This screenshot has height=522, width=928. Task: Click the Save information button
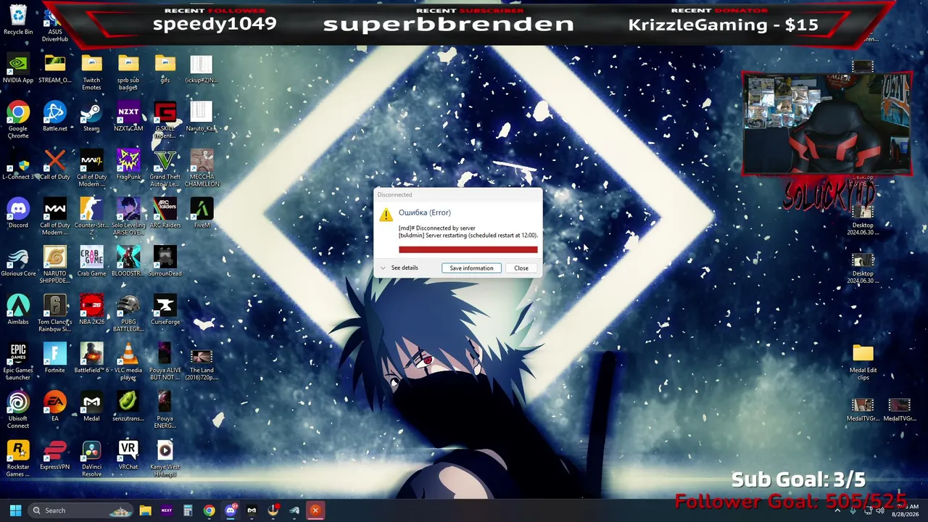pyautogui.click(x=471, y=268)
